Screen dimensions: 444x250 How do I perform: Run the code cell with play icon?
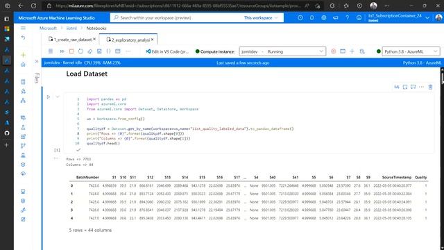pos(49,97)
